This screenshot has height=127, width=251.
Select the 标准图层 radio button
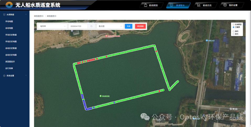pyautogui.click(x=233, y=25)
